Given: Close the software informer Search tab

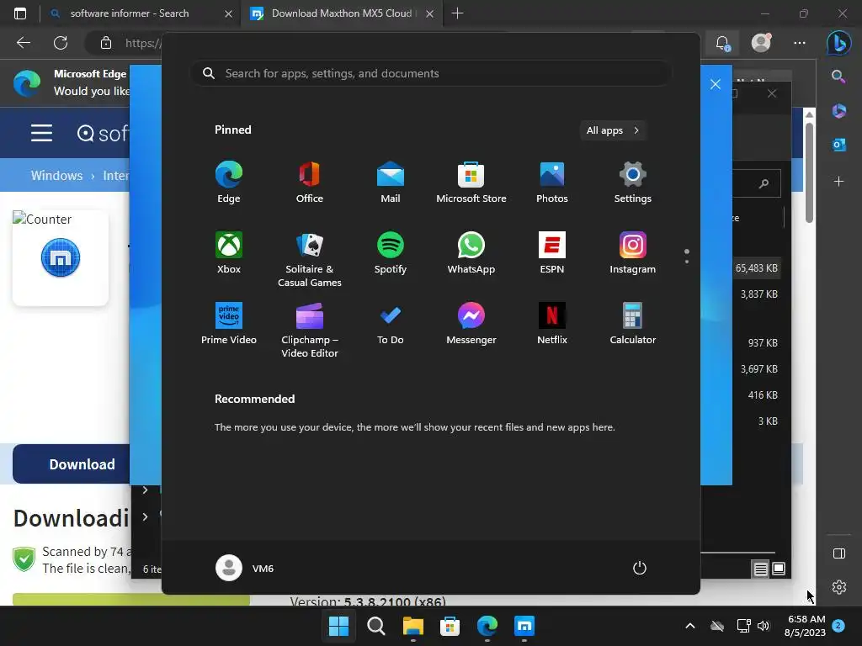Looking at the screenshot, I should pos(228,13).
